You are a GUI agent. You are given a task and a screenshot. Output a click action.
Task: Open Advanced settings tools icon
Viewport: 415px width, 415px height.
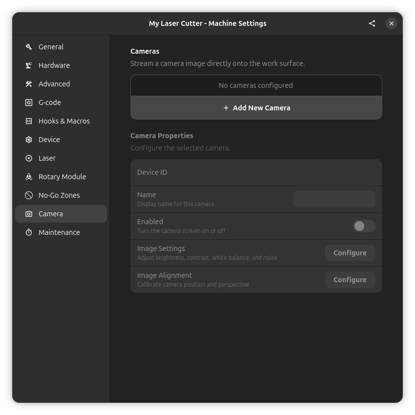tap(29, 84)
